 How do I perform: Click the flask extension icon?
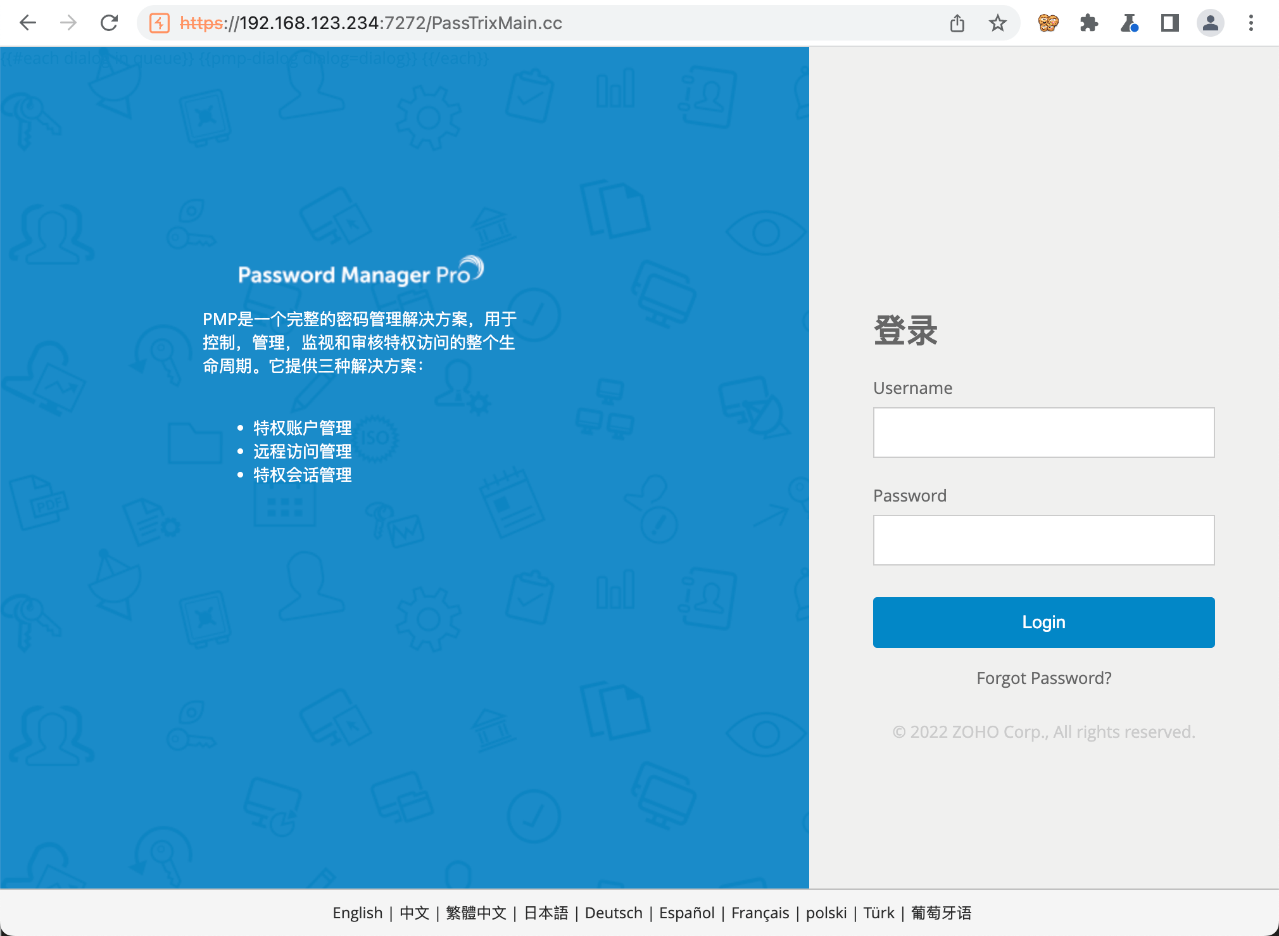click(x=1129, y=23)
